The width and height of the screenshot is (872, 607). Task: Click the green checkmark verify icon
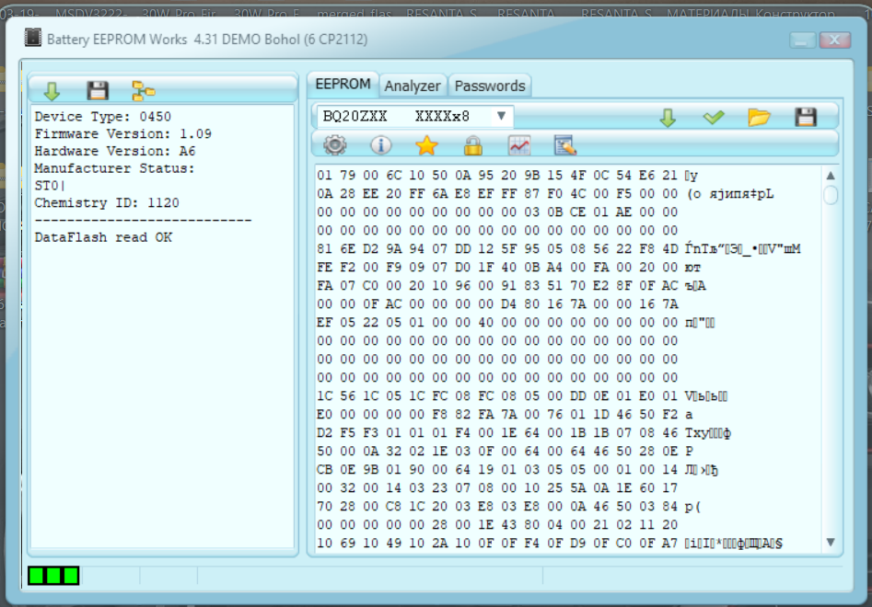pyautogui.click(x=713, y=117)
